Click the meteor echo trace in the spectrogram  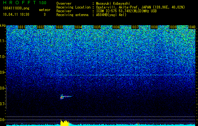point(66,97)
